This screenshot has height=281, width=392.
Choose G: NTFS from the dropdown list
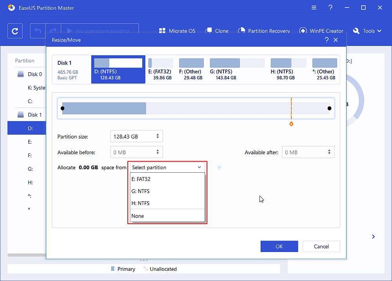(167, 191)
